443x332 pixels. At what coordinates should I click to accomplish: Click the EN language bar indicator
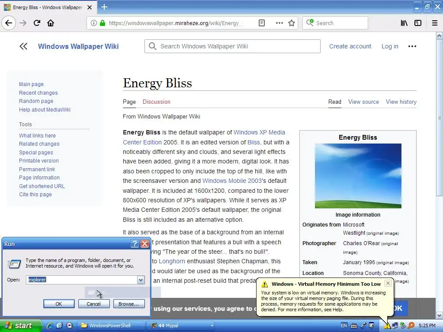click(344, 326)
